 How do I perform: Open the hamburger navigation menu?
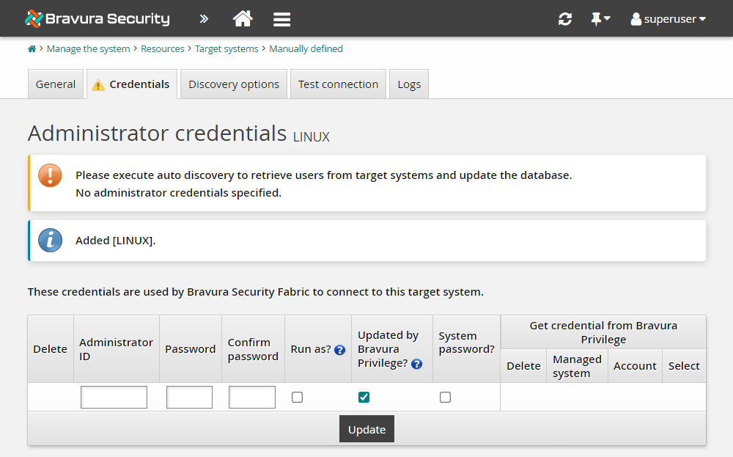point(281,18)
